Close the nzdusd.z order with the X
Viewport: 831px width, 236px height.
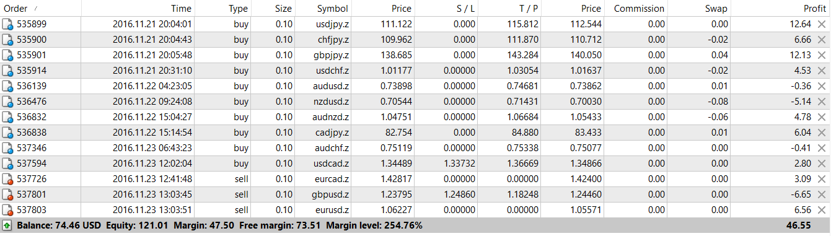point(821,102)
